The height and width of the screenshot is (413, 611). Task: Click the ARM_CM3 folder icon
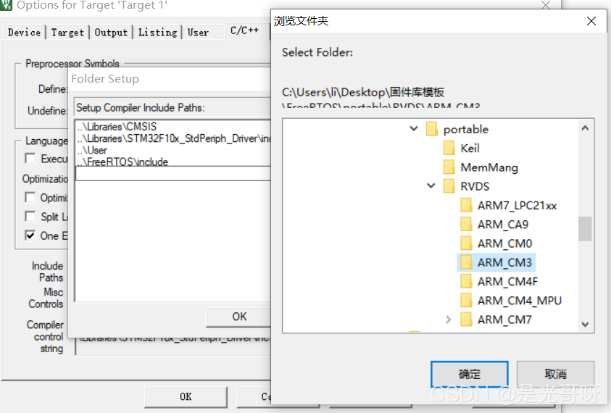click(466, 262)
